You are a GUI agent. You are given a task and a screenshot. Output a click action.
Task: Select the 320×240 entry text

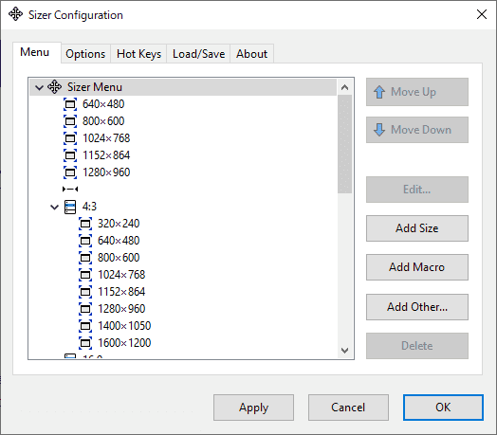pos(119,224)
